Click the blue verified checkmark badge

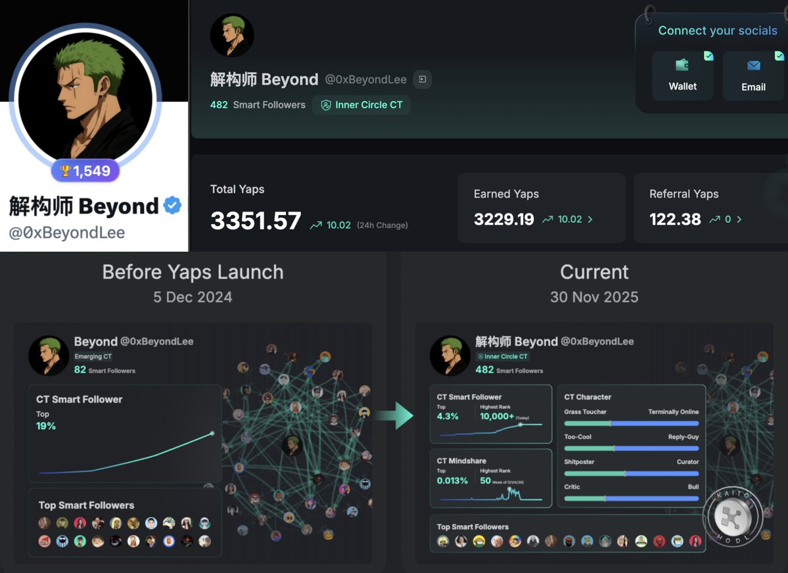pyautogui.click(x=172, y=206)
